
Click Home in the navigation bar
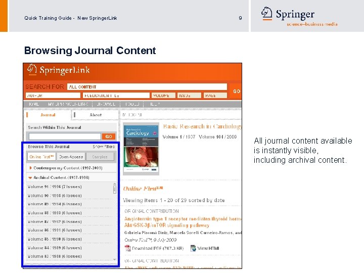click(33, 104)
